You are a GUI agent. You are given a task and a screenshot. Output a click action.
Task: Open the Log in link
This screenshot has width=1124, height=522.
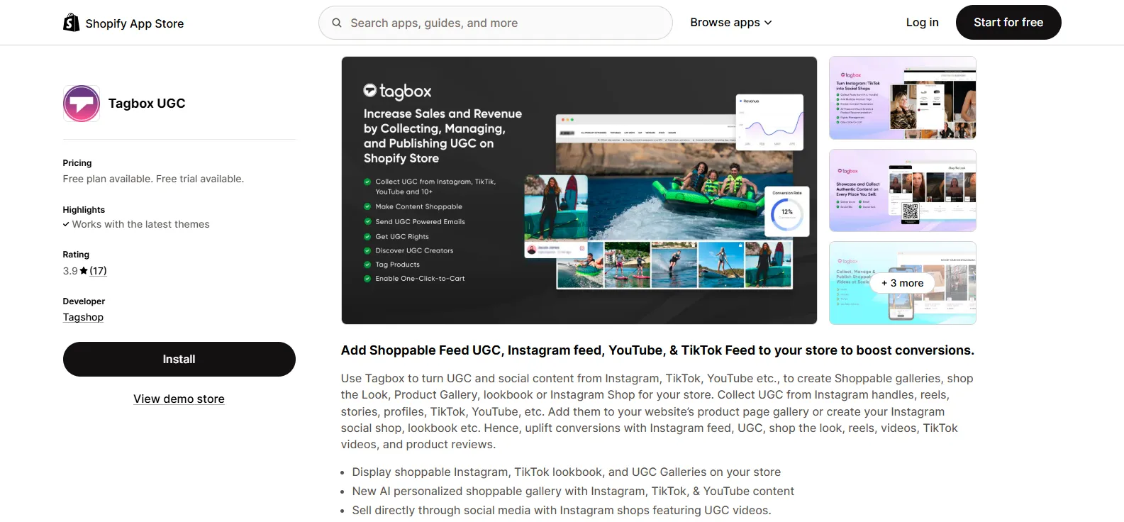tap(922, 23)
